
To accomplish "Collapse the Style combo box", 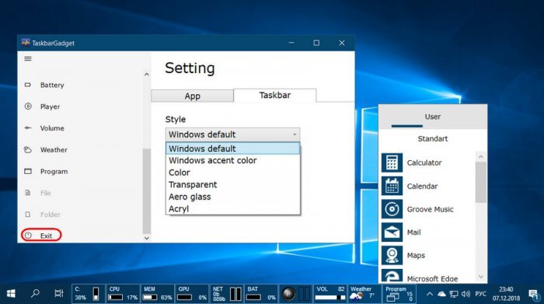I will pos(232,135).
